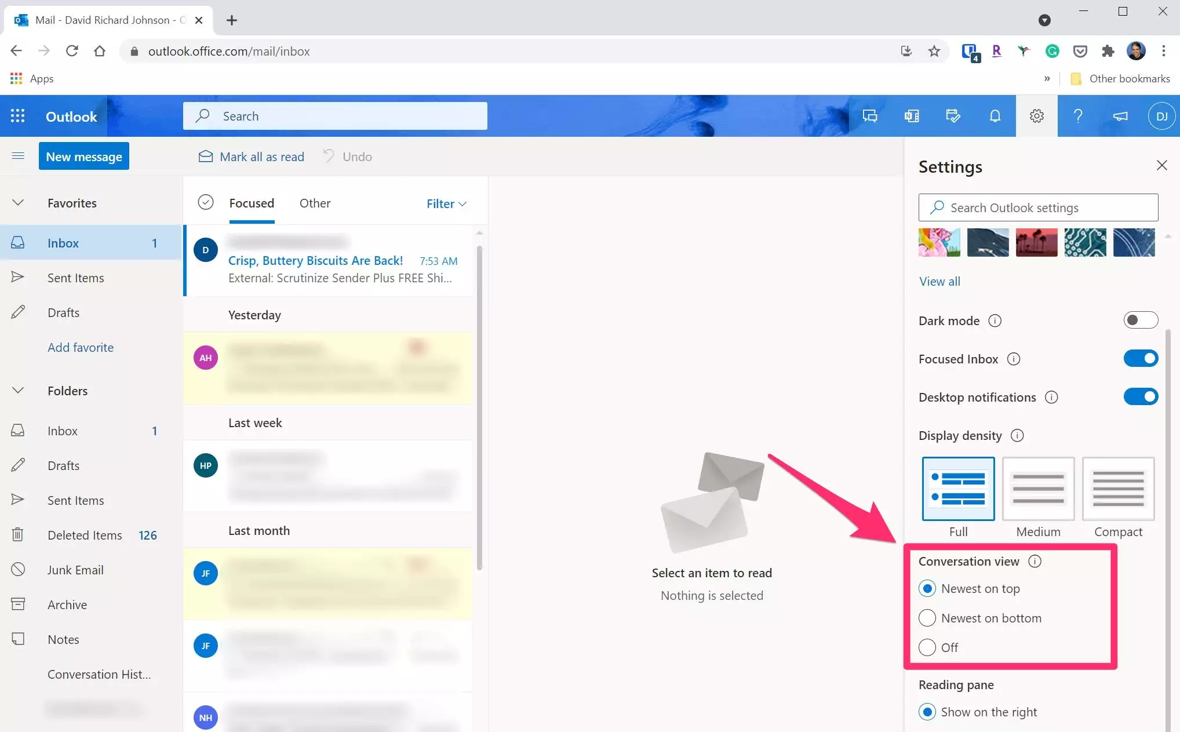Click the notifications bell icon
Screen dimensions: 1180x732
(x=995, y=116)
